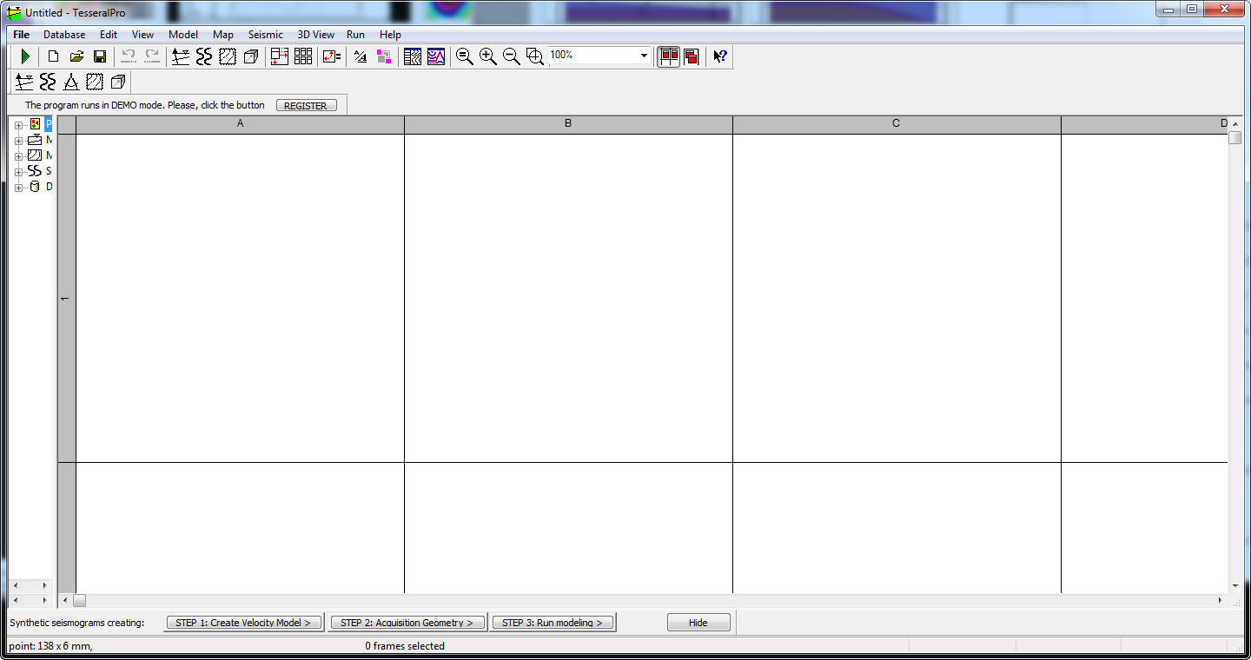Click the zoom to region magnifier icon

point(535,56)
